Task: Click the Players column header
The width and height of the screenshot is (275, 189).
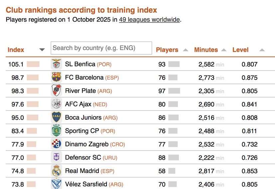Action: pos(167,50)
